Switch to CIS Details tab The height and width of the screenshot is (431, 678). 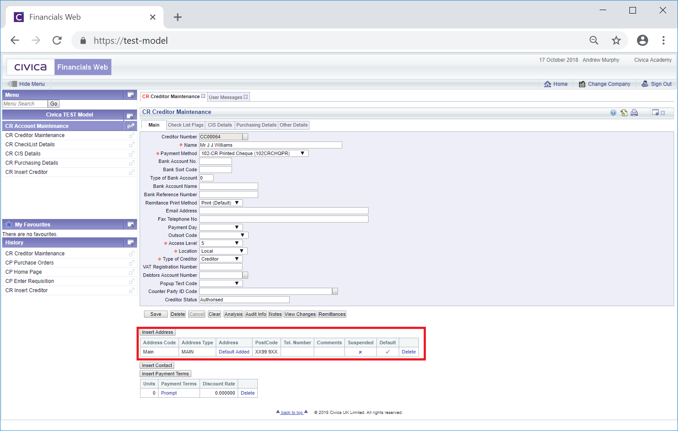220,125
